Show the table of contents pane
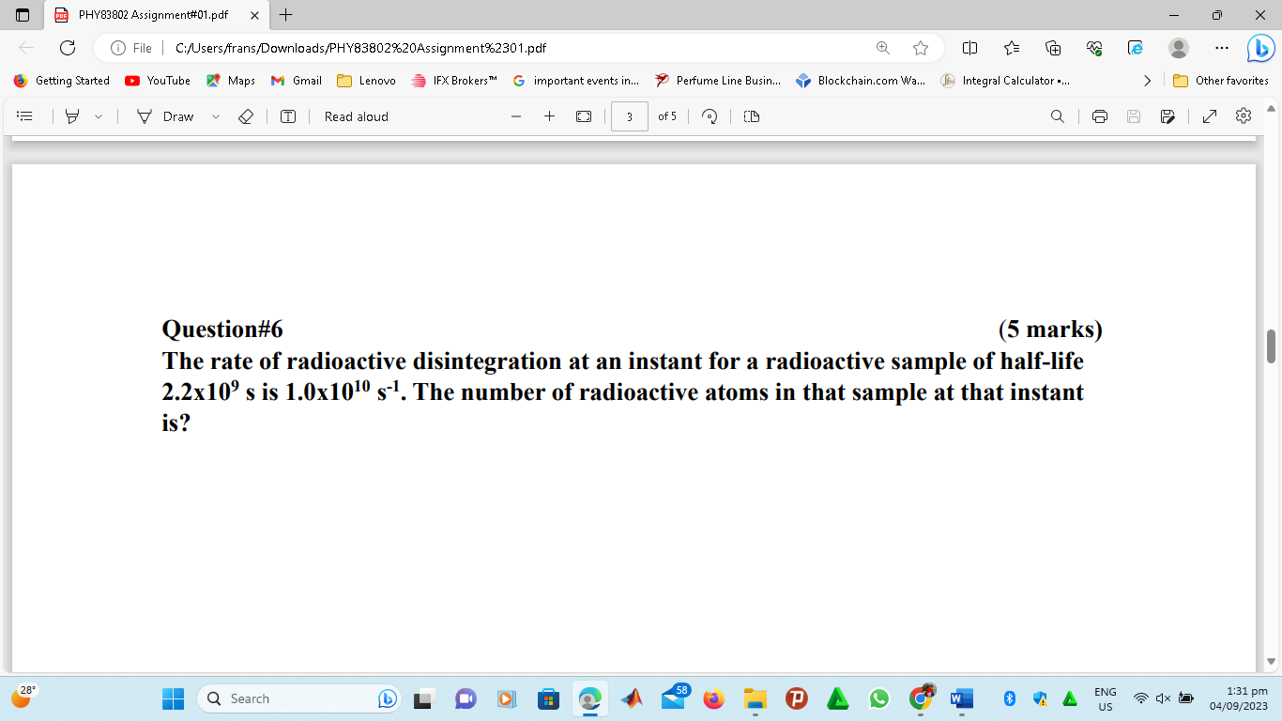Screen dimensions: 1282x721 pyautogui.click(x=25, y=115)
